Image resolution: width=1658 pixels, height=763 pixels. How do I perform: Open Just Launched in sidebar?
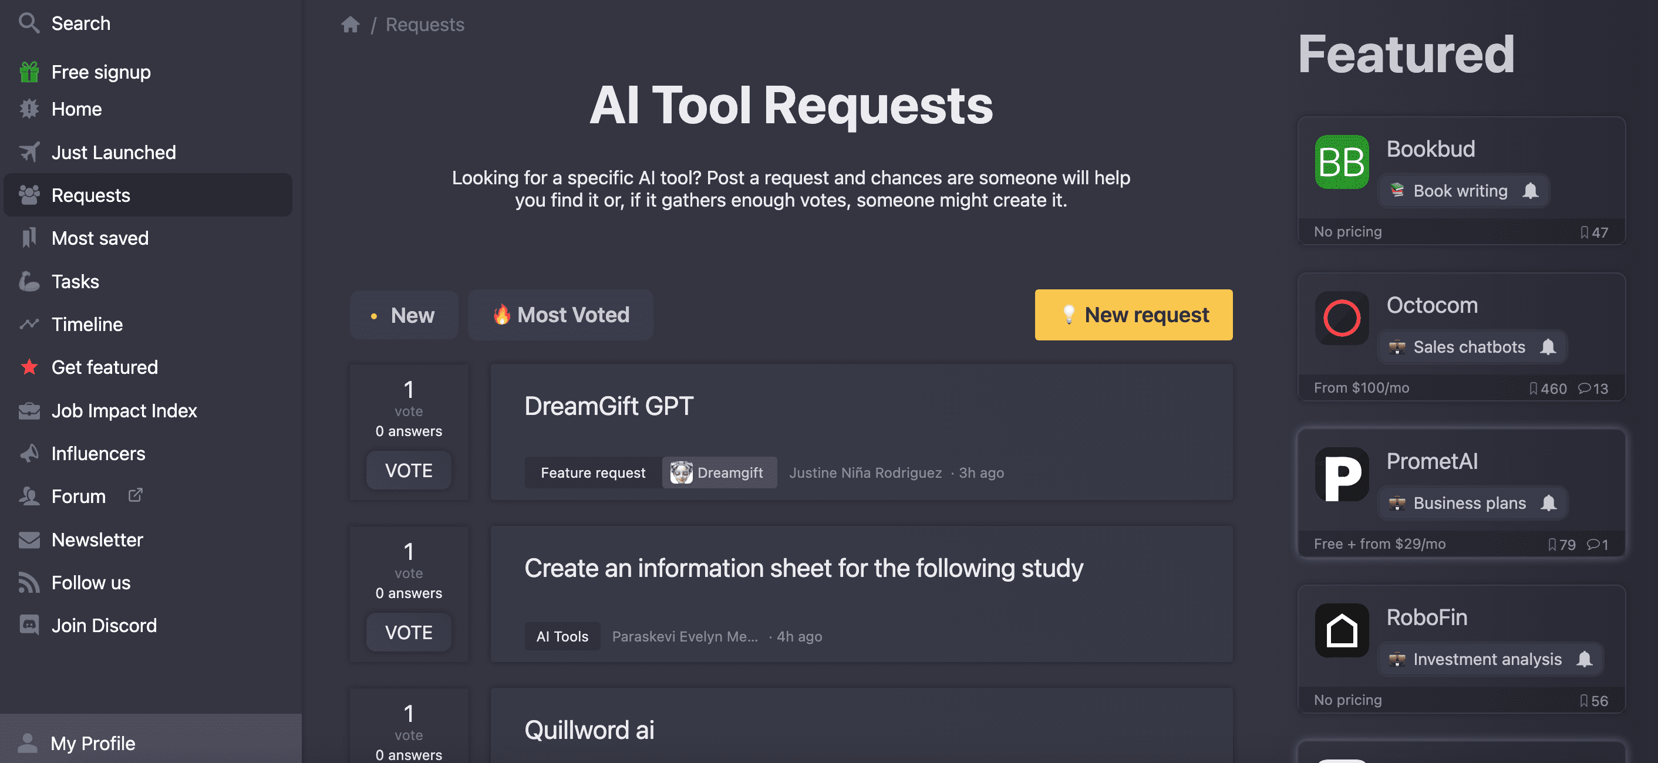113,153
